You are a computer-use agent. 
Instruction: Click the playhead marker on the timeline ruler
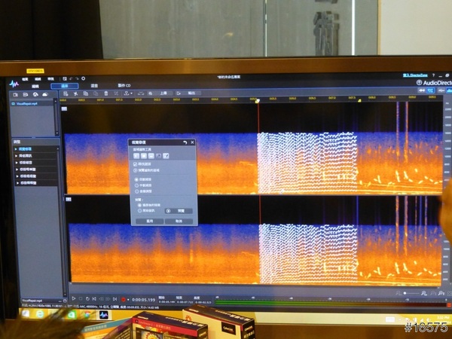258,101
